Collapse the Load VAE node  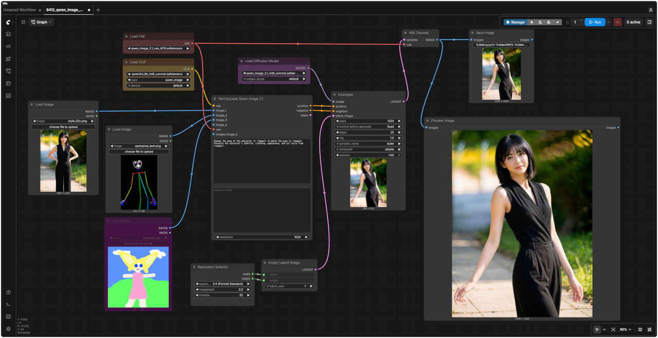coord(126,36)
